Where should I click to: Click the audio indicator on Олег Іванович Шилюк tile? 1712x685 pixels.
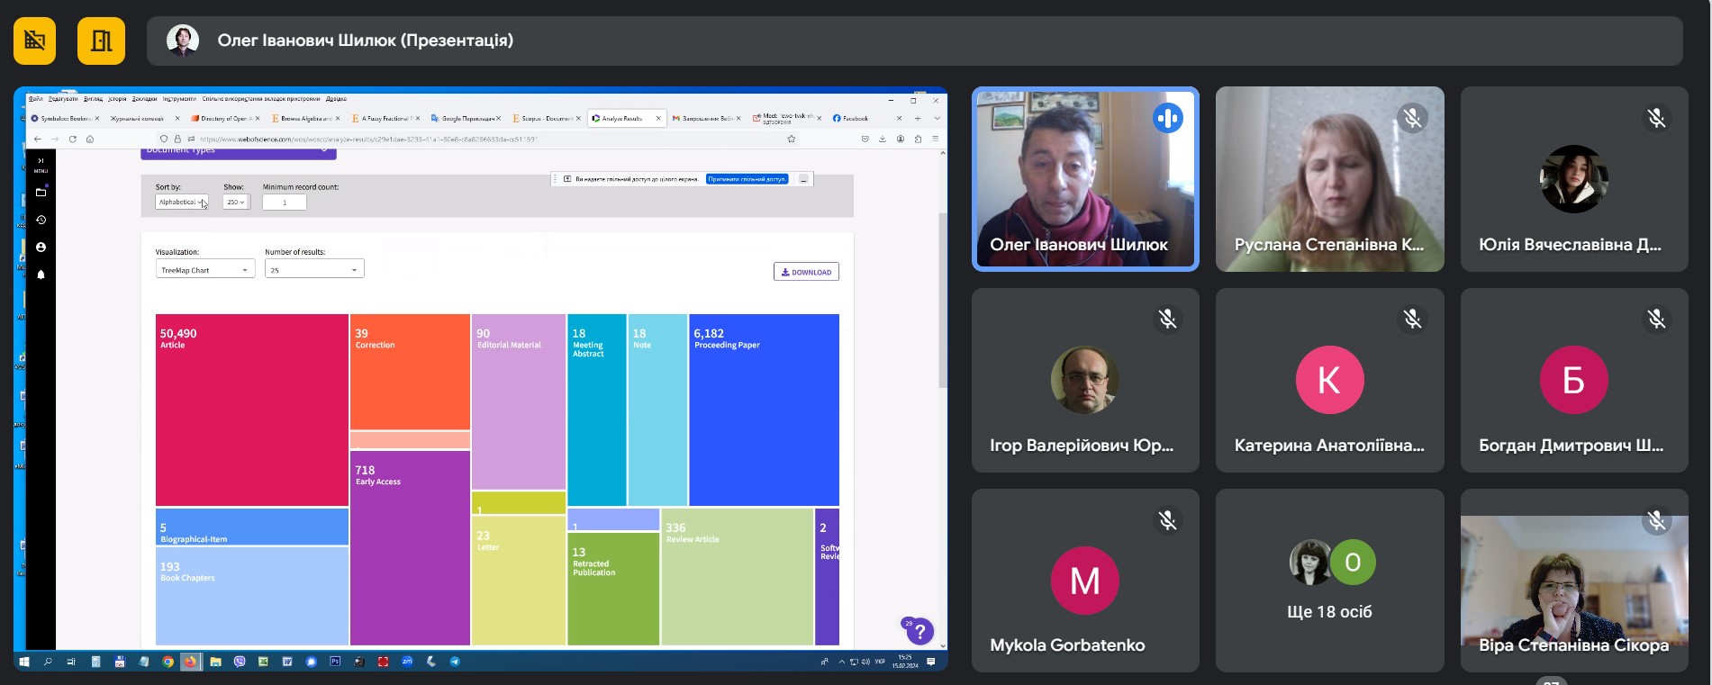(1167, 118)
